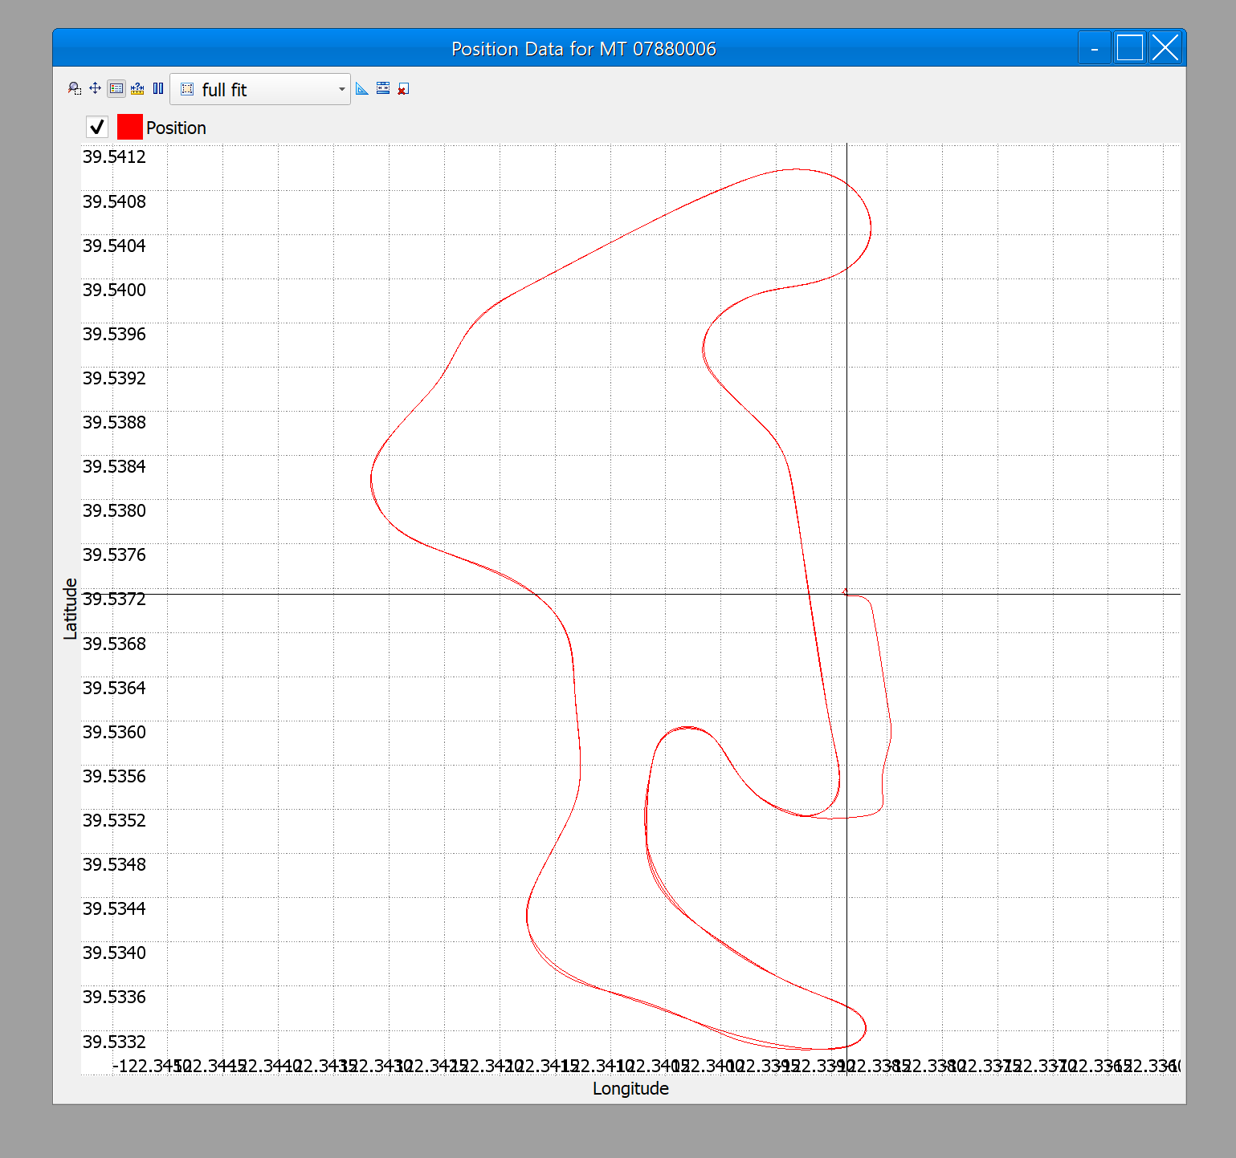Click the Position Data window title bar
Viewport: 1236px width, 1158px height.
[584, 48]
